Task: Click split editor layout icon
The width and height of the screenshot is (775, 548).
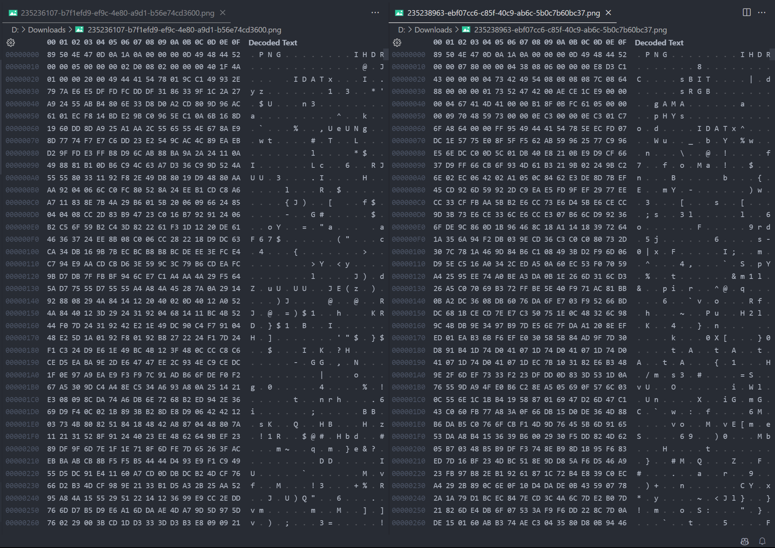Action: coord(746,13)
